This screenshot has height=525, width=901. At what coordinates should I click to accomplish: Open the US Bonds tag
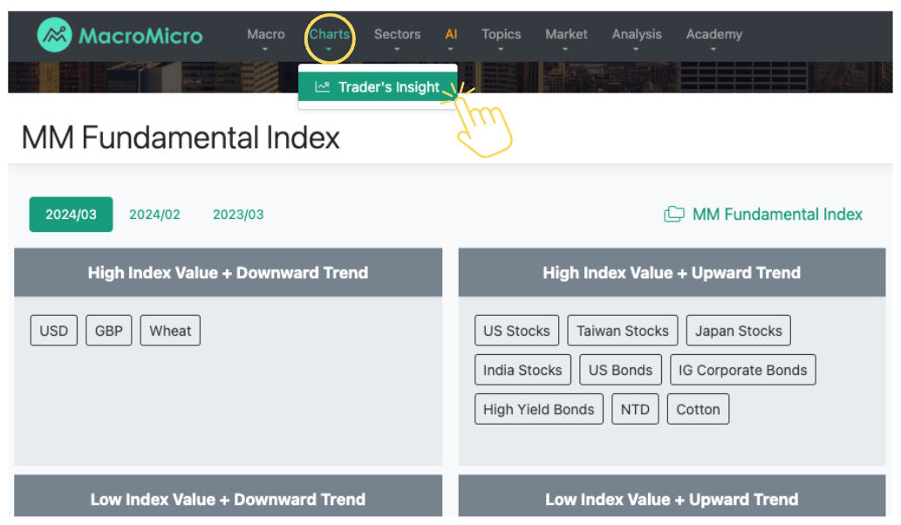(x=621, y=370)
